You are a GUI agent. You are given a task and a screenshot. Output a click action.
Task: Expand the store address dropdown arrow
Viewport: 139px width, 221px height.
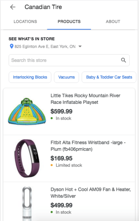[x=80, y=46]
